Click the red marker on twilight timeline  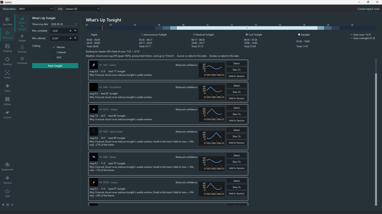point(102,28)
